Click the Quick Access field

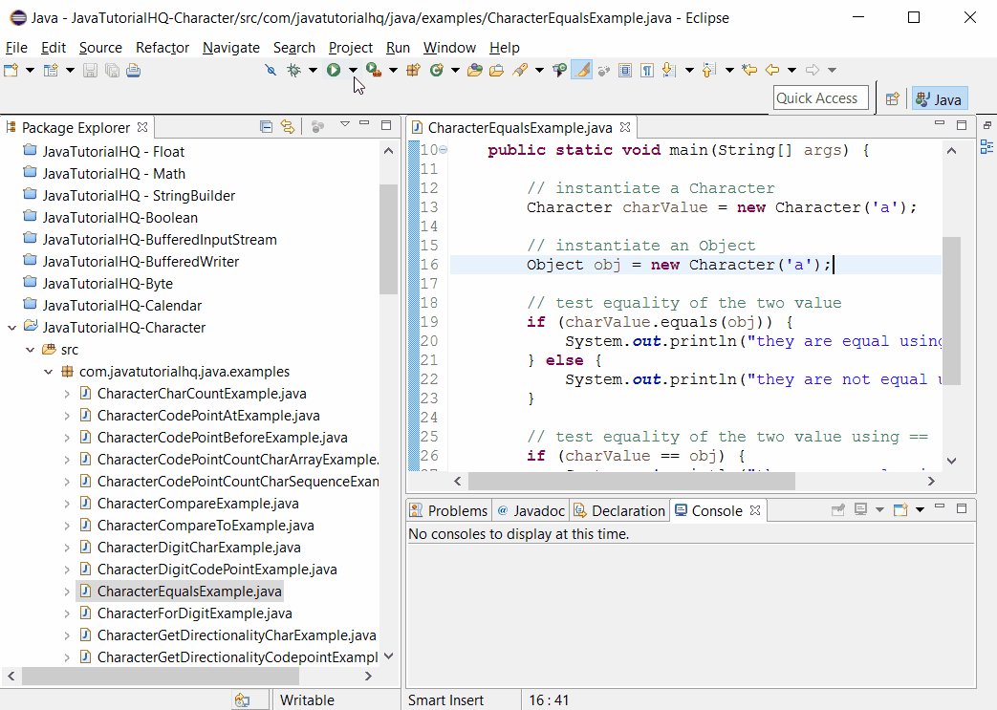pyautogui.click(x=820, y=97)
